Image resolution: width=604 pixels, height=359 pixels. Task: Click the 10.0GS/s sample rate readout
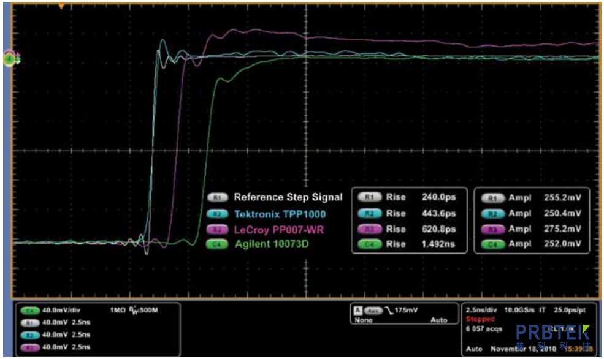coord(519,310)
